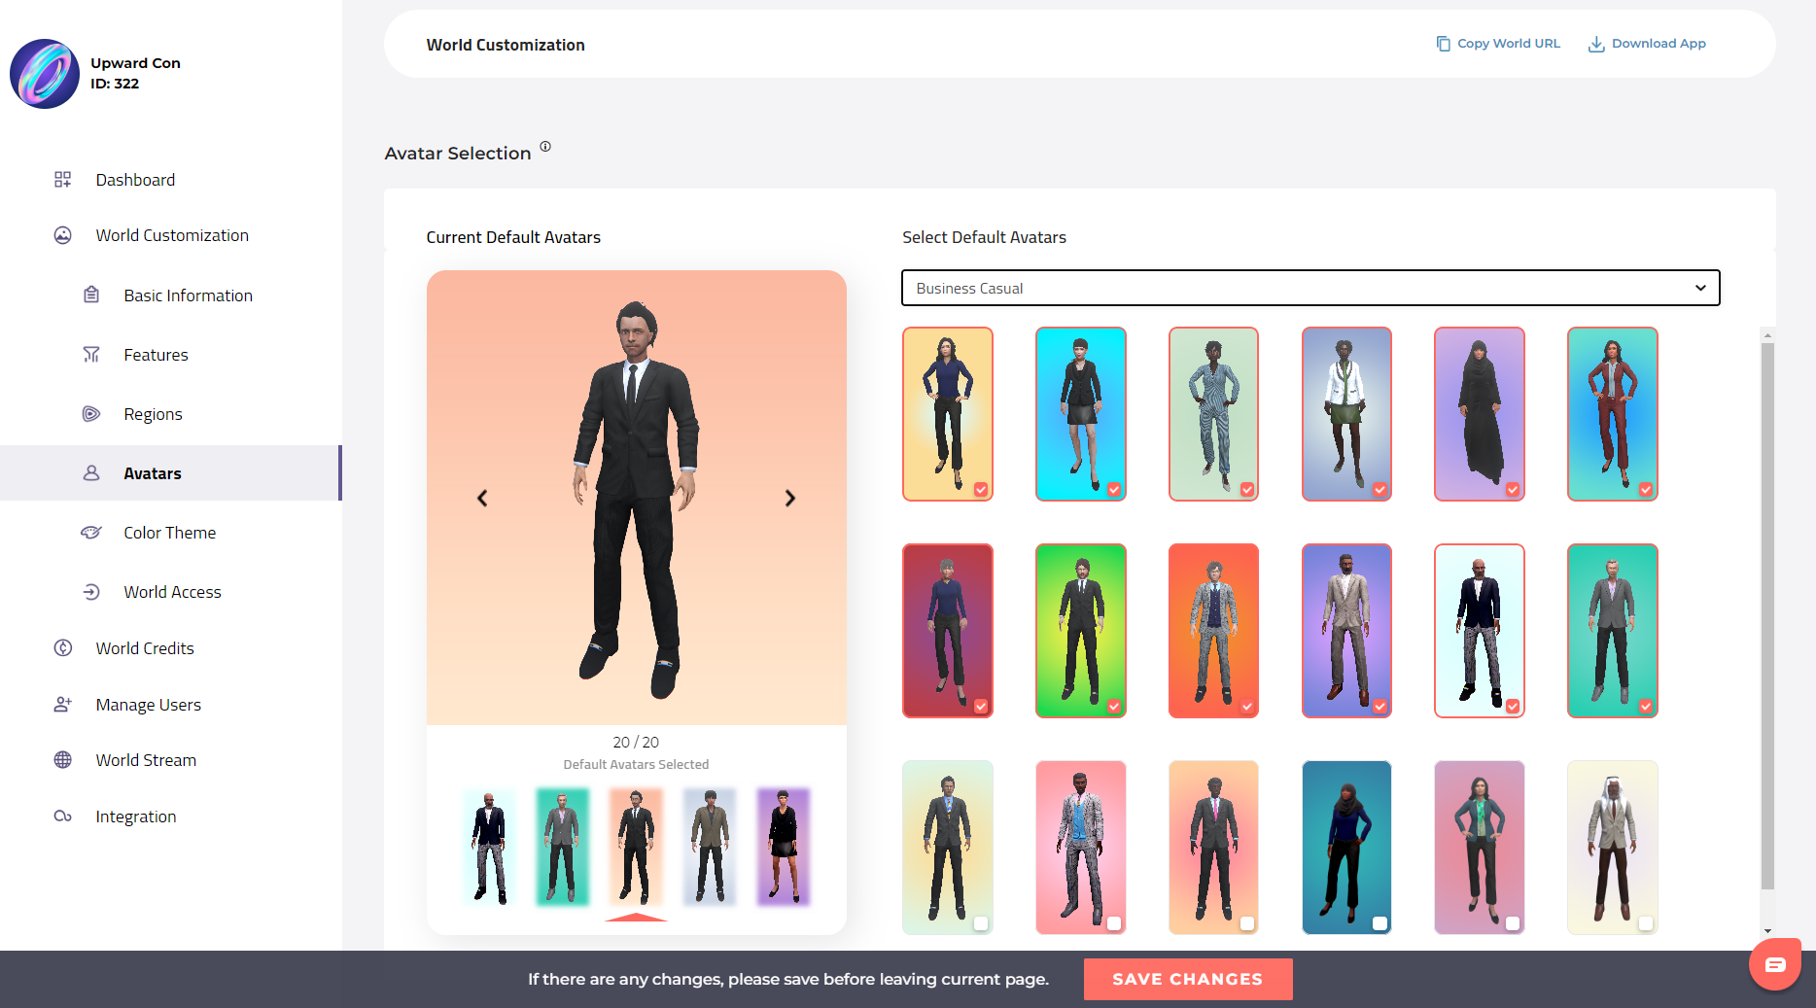The height and width of the screenshot is (1008, 1816).
Task: Select the woman in red suit avatar card
Action: pyautogui.click(x=1613, y=414)
